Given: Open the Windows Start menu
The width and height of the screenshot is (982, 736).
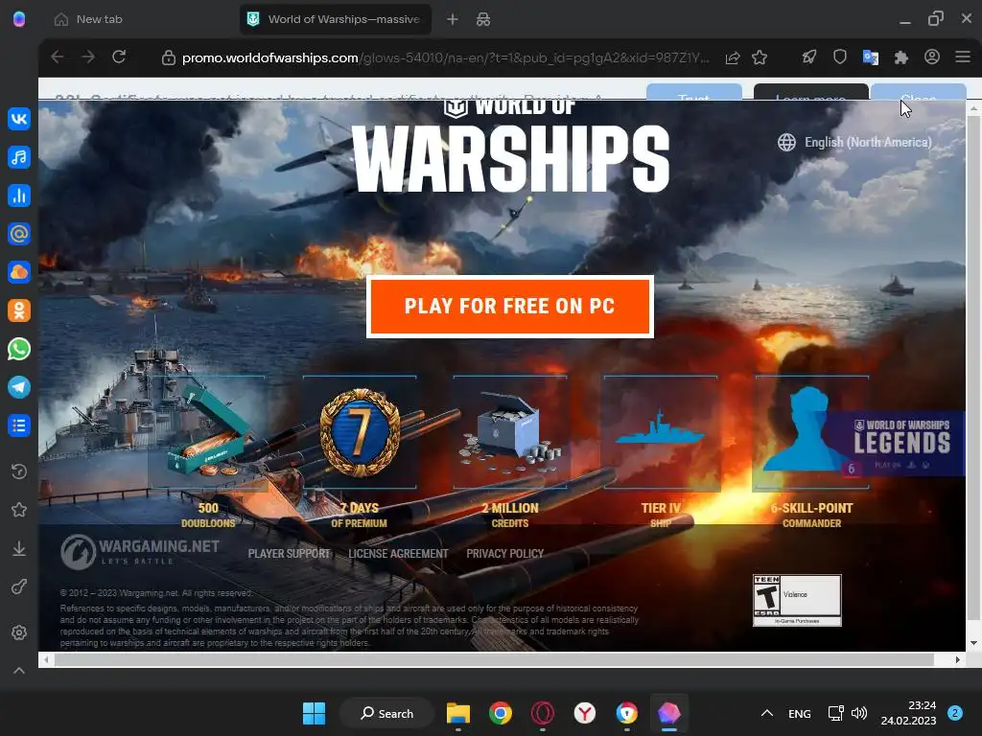Looking at the screenshot, I should click(x=314, y=713).
